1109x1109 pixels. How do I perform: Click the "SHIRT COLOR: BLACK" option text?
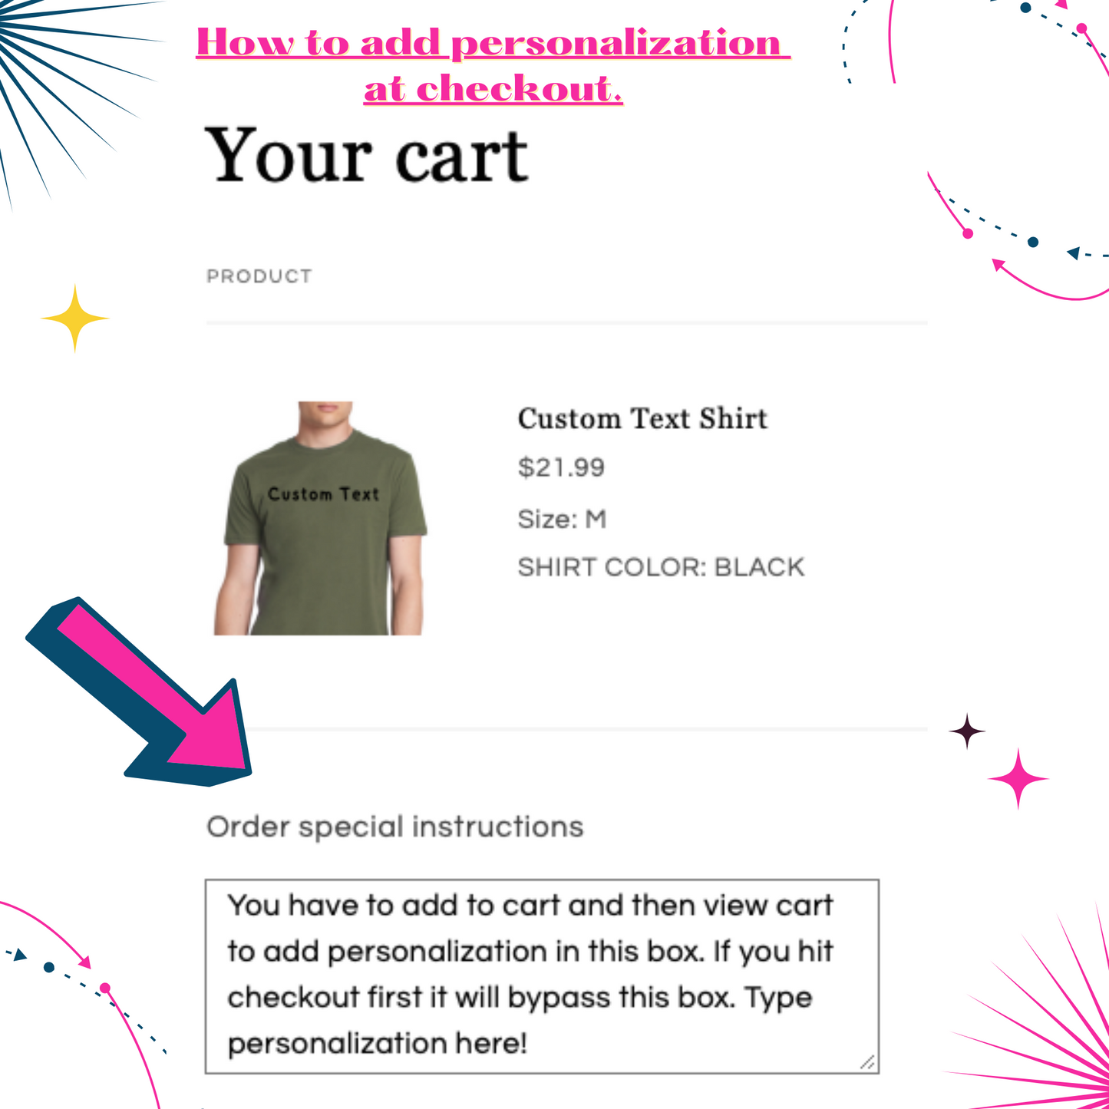[x=661, y=567]
